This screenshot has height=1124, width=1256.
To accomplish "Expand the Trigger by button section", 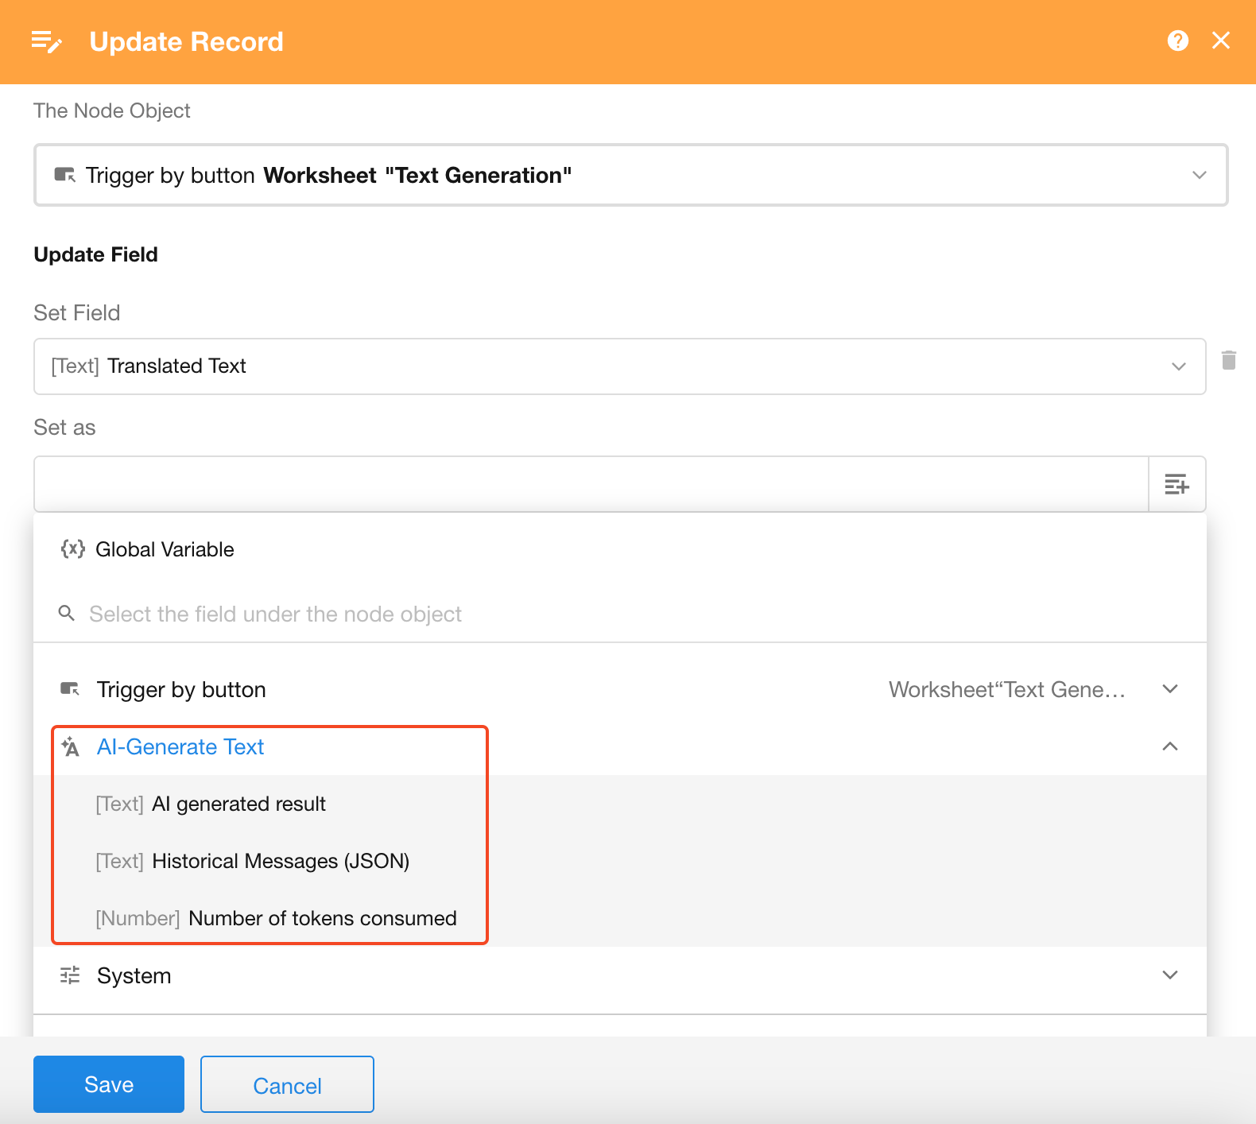I will 1169,689.
